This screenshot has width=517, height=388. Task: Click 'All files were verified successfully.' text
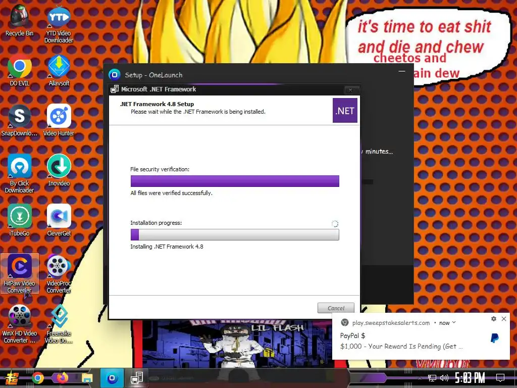pyautogui.click(x=171, y=193)
